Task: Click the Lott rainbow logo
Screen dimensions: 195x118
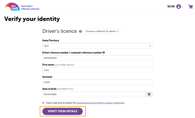Action: [12, 7]
